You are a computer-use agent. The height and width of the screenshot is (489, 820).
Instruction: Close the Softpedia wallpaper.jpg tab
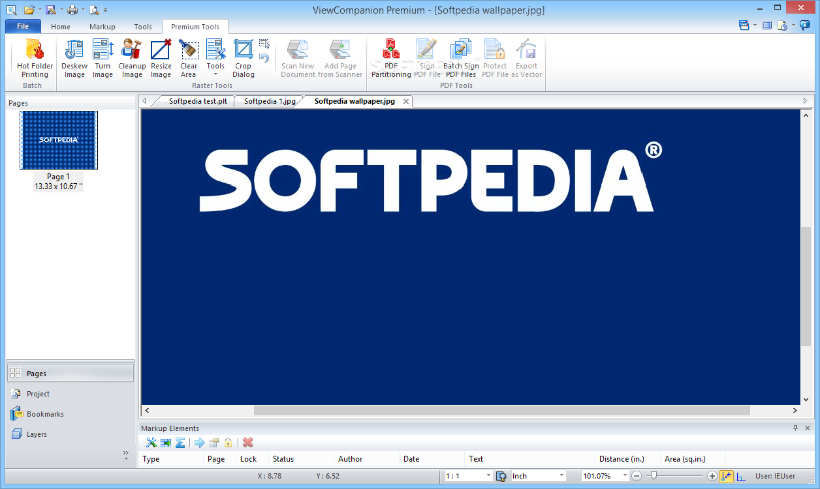(x=406, y=101)
